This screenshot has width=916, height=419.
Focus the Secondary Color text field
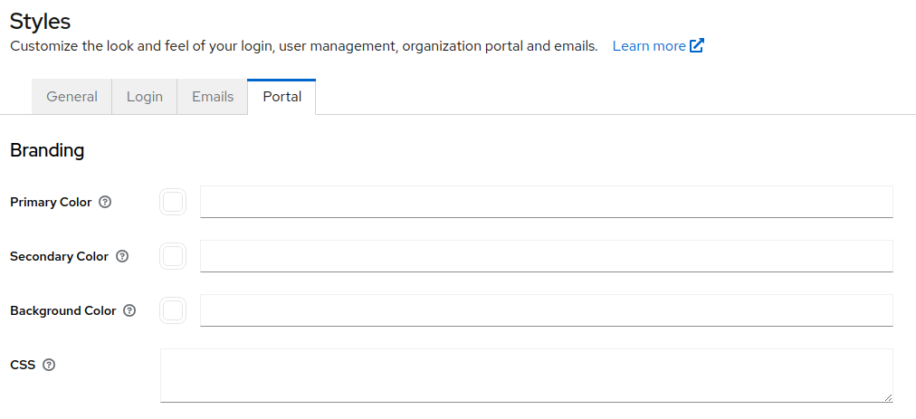(546, 256)
